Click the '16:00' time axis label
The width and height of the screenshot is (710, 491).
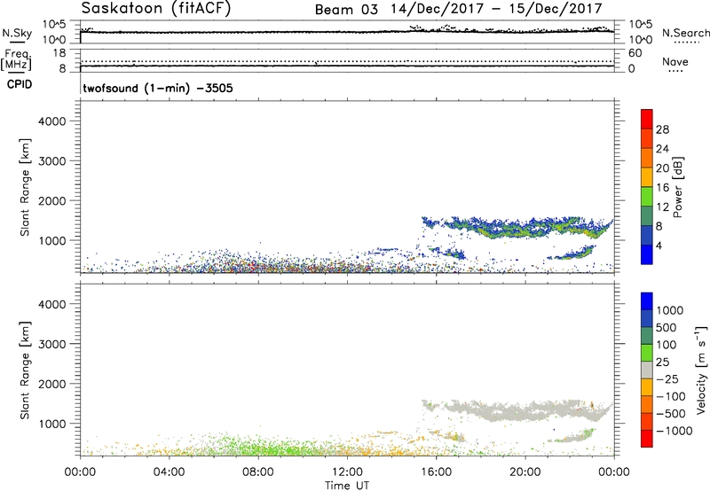pos(436,472)
